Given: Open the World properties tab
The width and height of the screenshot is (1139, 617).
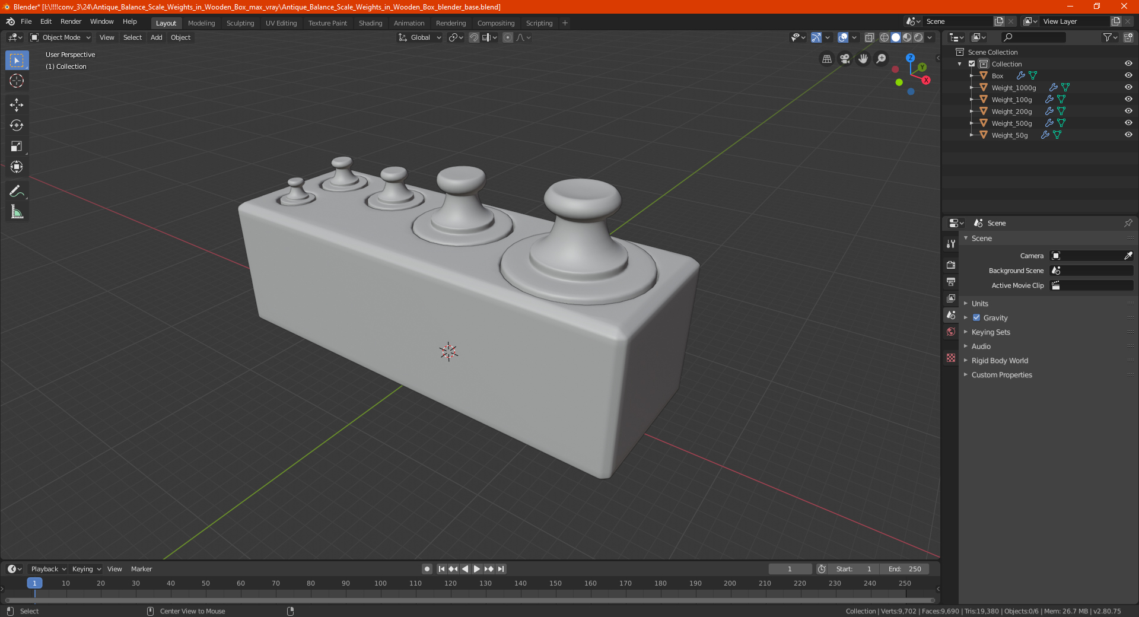Looking at the screenshot, I should (x=951, y=332).
